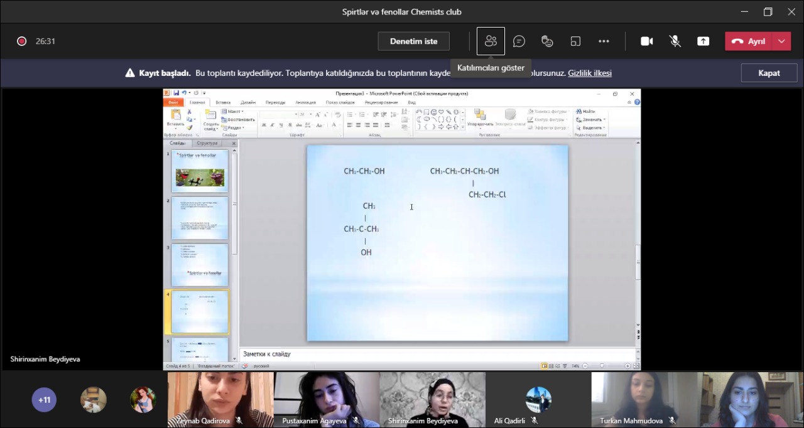Select Turkan Mahmudova's video tile
The image size is (804, 428).
tap(644, 397)
